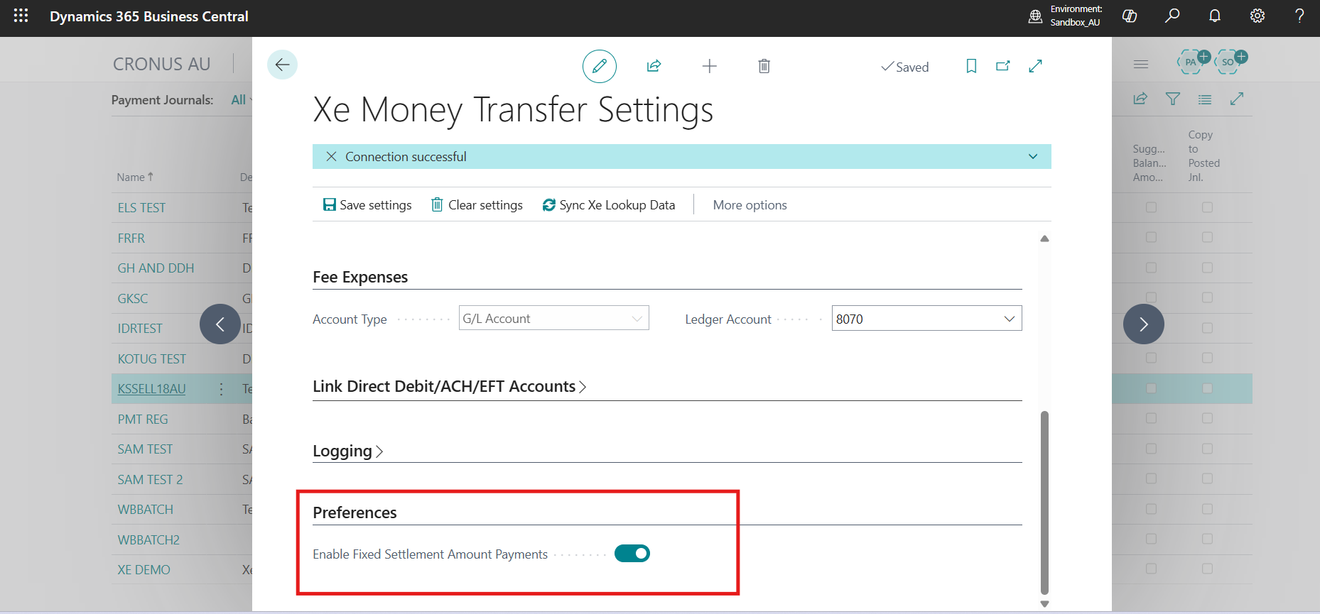Click the pencil edit icon

599,66
